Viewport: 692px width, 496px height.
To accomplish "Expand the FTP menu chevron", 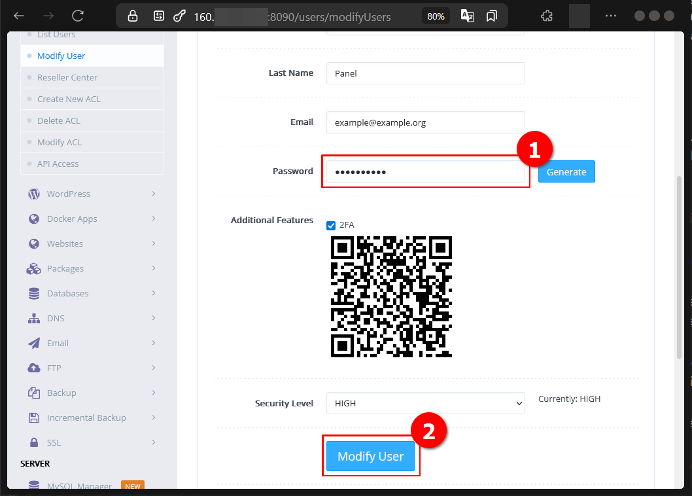I will tap(154, 368).
